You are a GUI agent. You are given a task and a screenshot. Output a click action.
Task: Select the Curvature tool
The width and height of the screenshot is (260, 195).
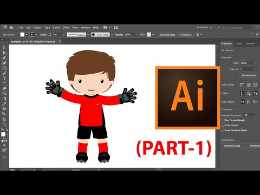[4, 63]
